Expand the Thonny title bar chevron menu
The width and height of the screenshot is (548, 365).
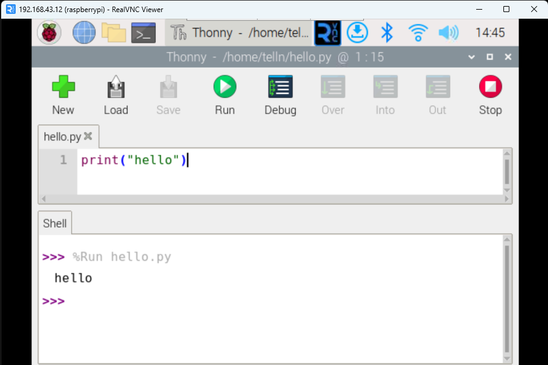click(471, 57)
